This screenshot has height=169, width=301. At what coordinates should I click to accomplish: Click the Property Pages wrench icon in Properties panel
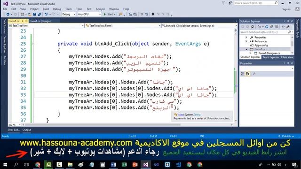pos(254,74)
